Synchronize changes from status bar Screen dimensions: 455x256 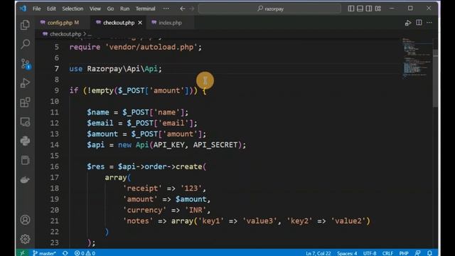coord(65,253)
